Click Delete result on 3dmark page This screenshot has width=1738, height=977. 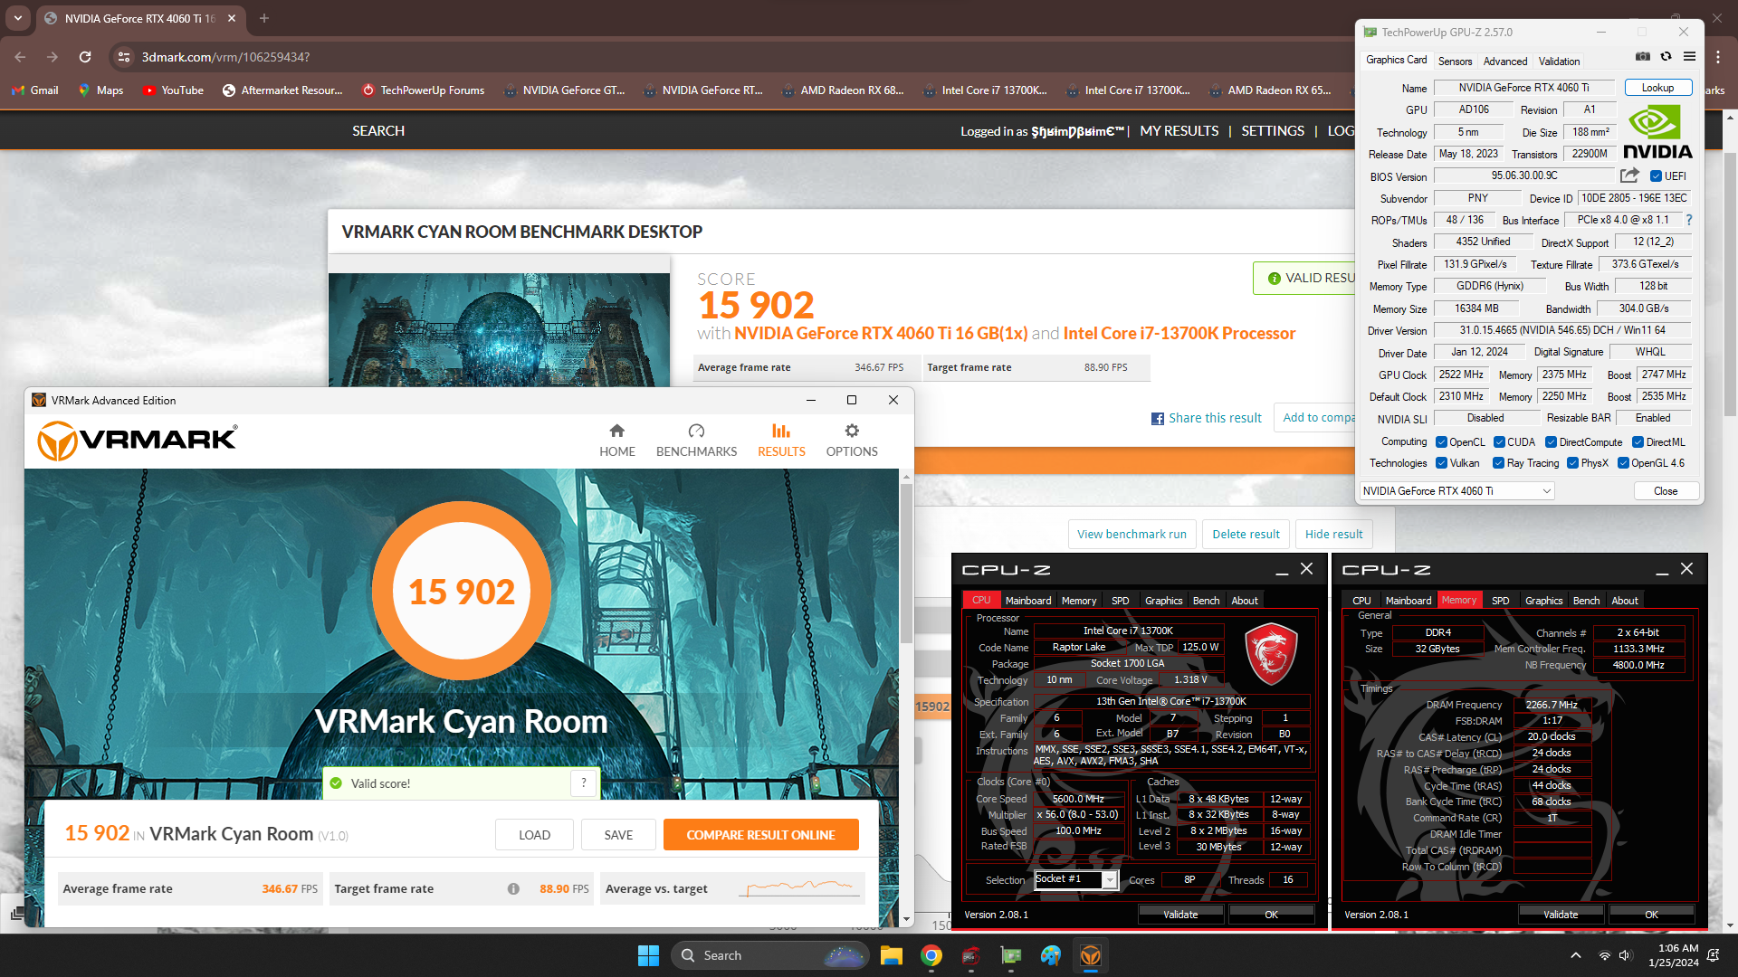click(x=1246, y=535)
